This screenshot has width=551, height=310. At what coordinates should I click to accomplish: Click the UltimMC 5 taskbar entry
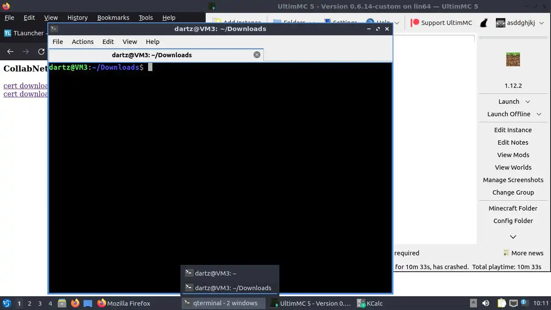(311, 303)
